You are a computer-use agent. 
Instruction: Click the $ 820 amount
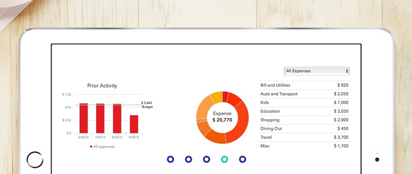point(343,85)
